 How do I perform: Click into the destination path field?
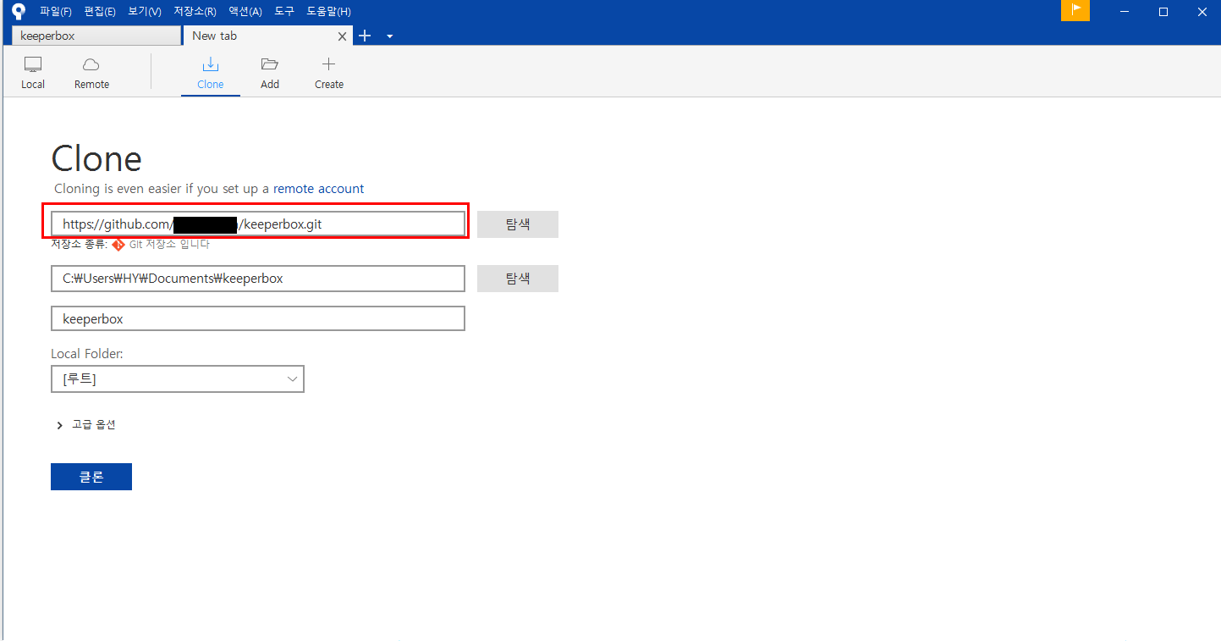coord(258,279)
